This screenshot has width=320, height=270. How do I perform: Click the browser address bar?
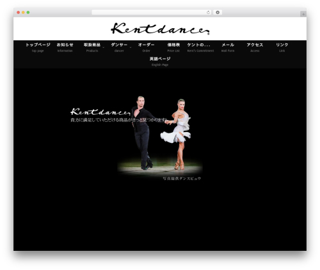pos(152,13)
